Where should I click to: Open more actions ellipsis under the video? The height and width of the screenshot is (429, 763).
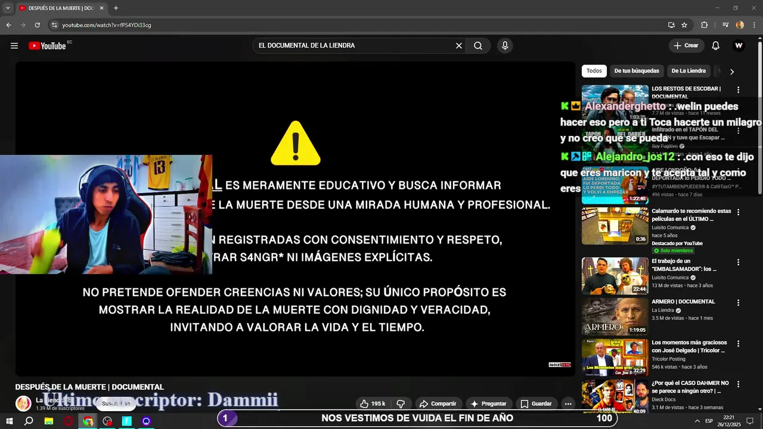tap(568, 403)
